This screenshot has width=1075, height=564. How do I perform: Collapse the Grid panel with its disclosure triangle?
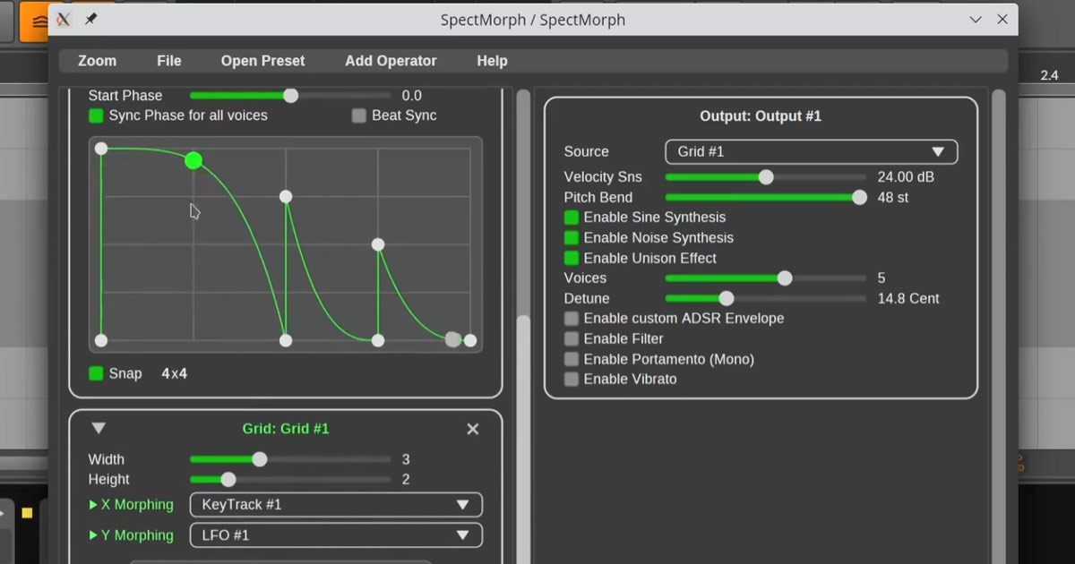coord(99,428)
